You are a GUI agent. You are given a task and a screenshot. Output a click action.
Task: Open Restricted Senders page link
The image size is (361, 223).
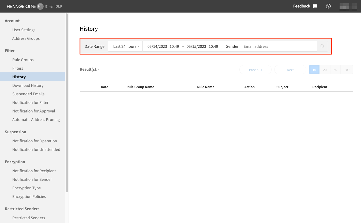pos(29,218)
